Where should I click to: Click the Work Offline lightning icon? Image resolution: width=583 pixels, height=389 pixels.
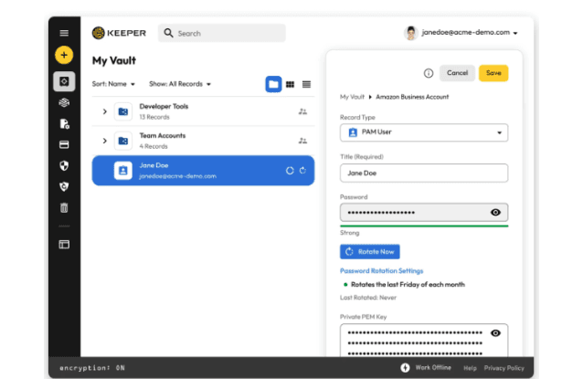point(405,368)
